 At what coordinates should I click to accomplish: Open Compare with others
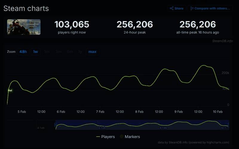click(x=210, y=8)
